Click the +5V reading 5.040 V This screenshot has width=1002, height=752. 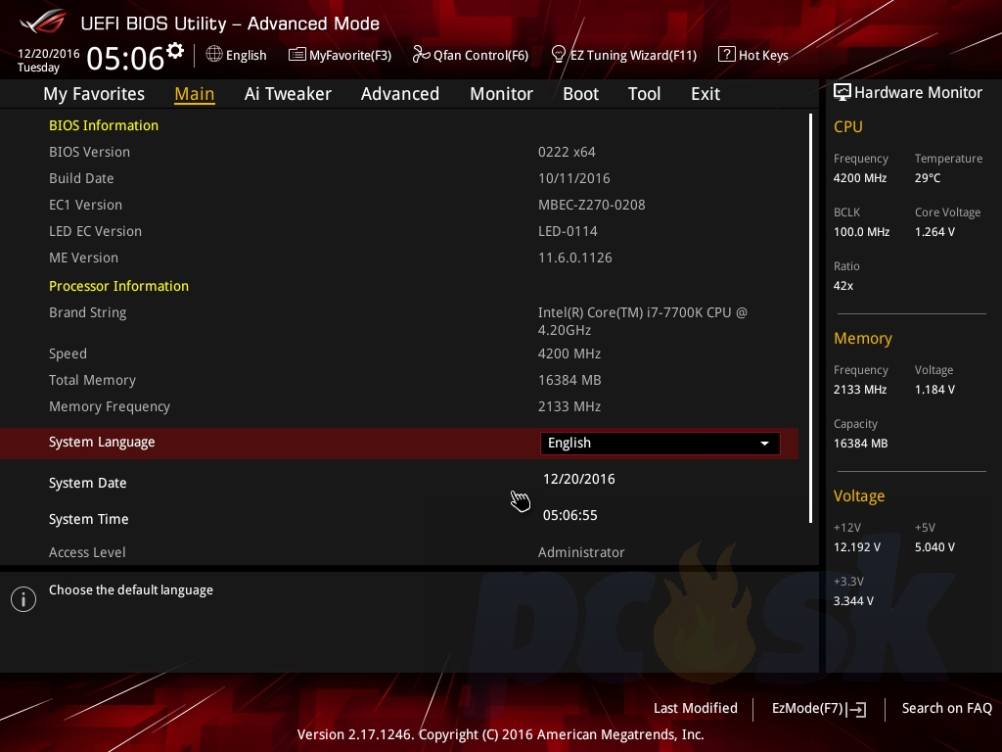click(934, 547)
